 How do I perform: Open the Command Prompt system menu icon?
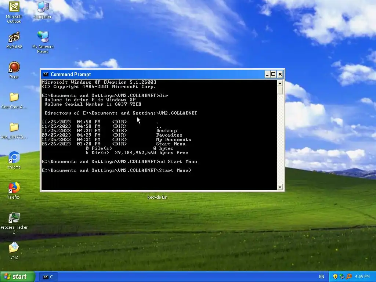tap(46, 74)
